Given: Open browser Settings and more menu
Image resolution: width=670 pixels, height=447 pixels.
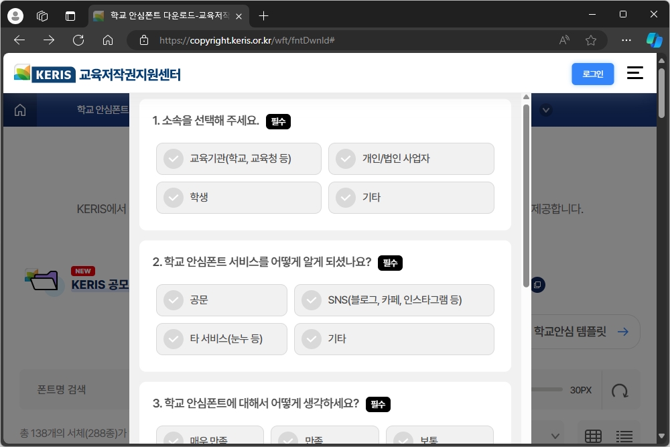Looking at the screenshot, I should point(626,40).
